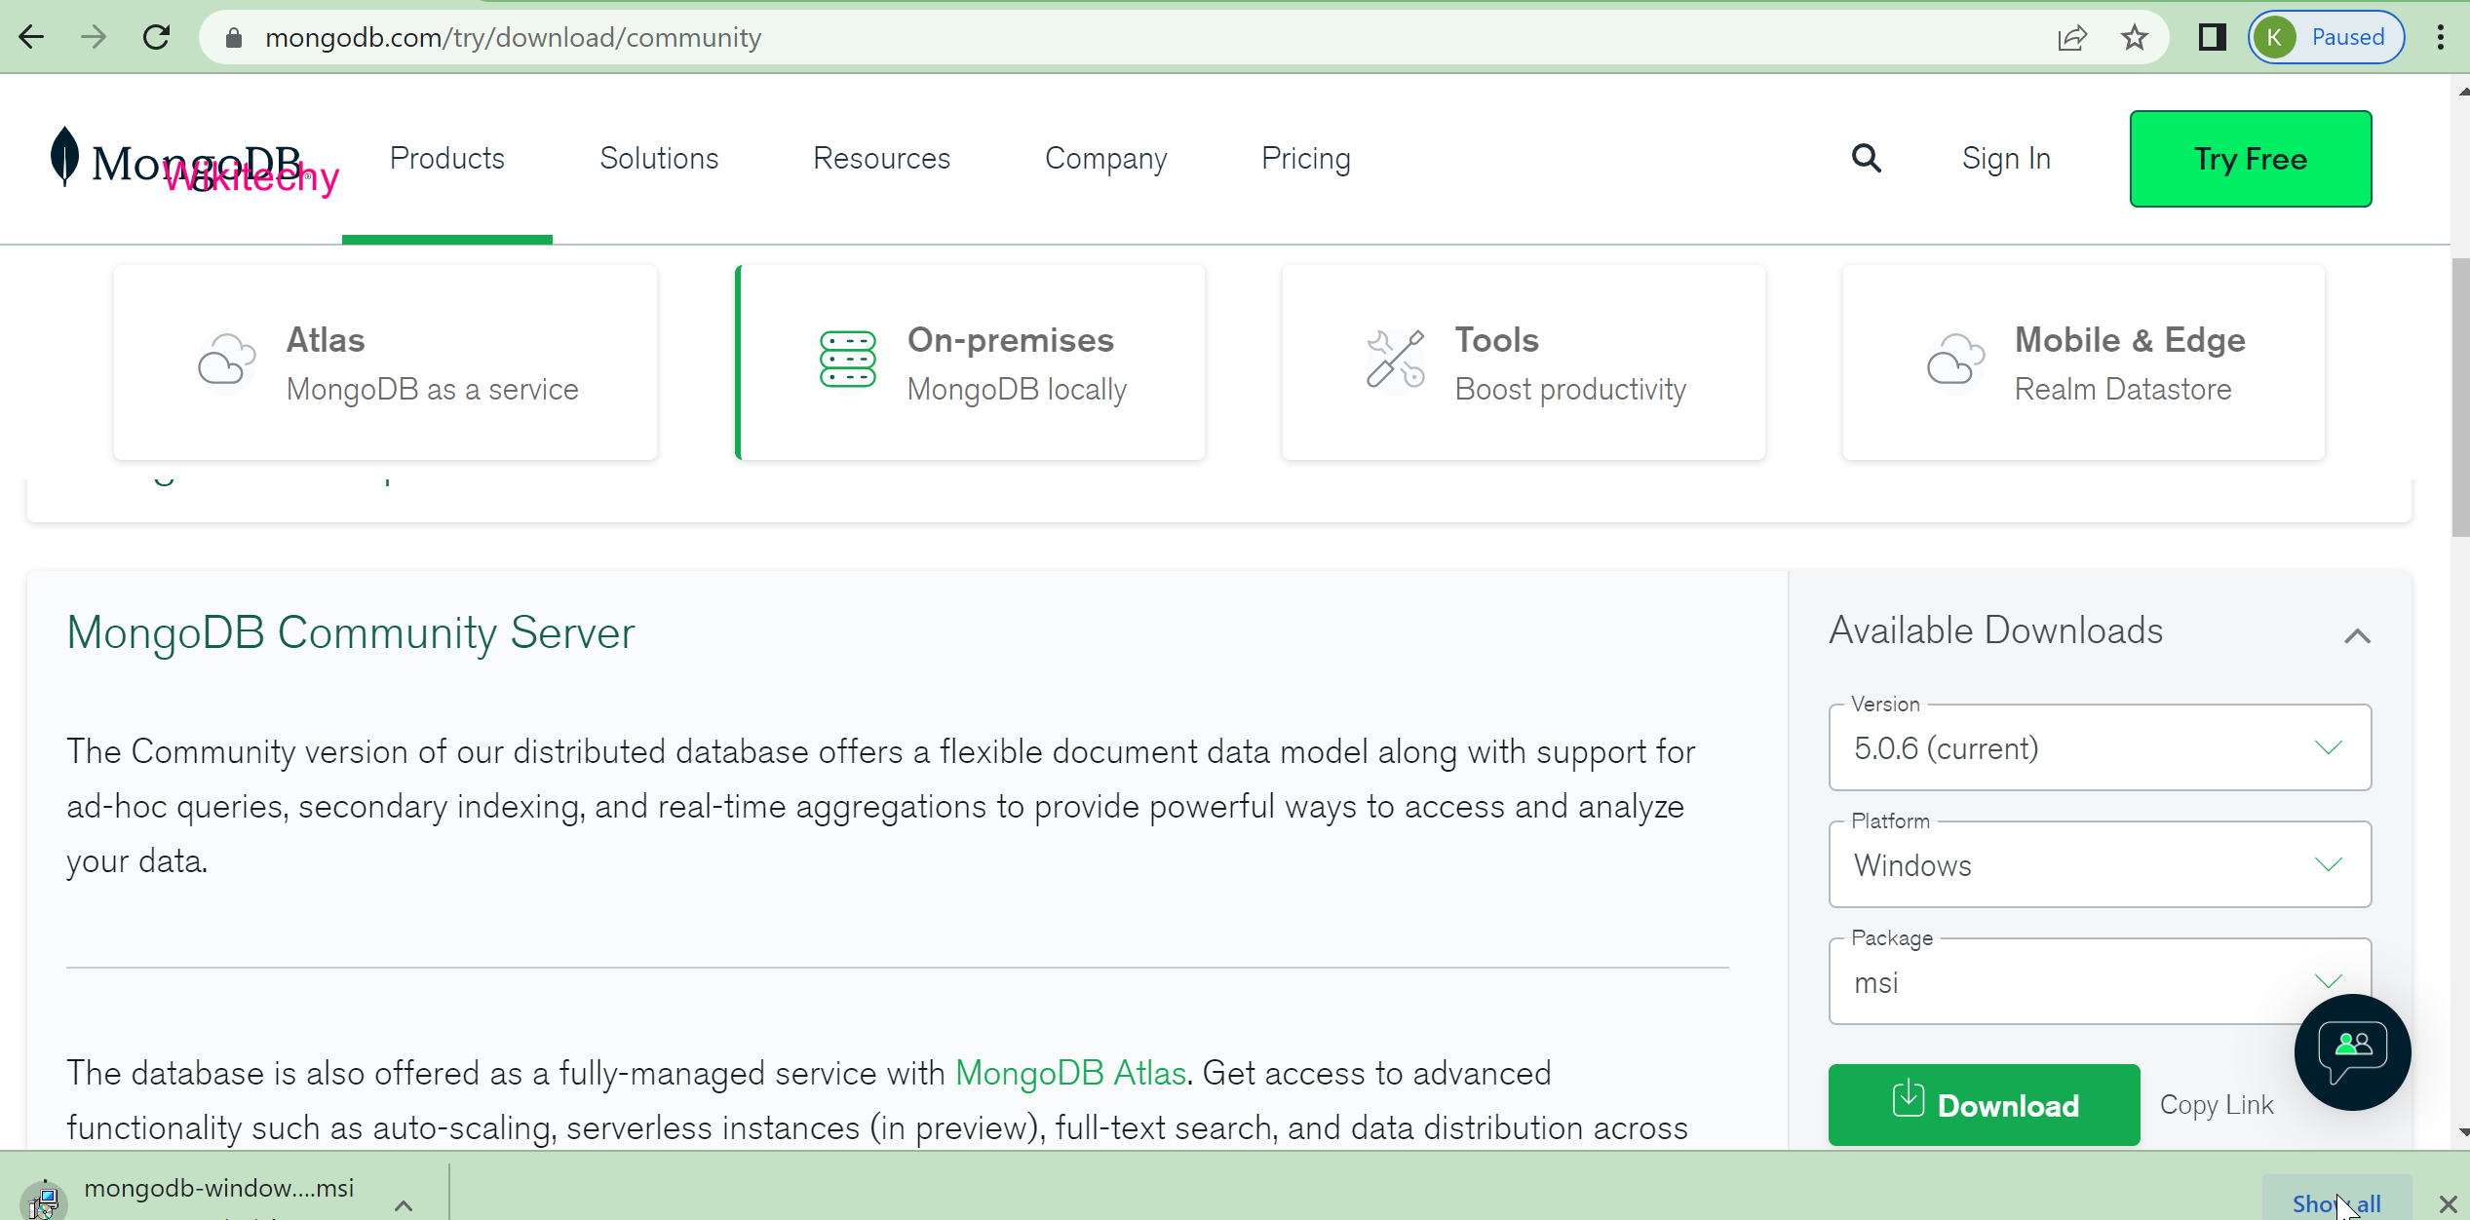
Task: Reload the page with refresh icon
Action: (x=156, y=37)
